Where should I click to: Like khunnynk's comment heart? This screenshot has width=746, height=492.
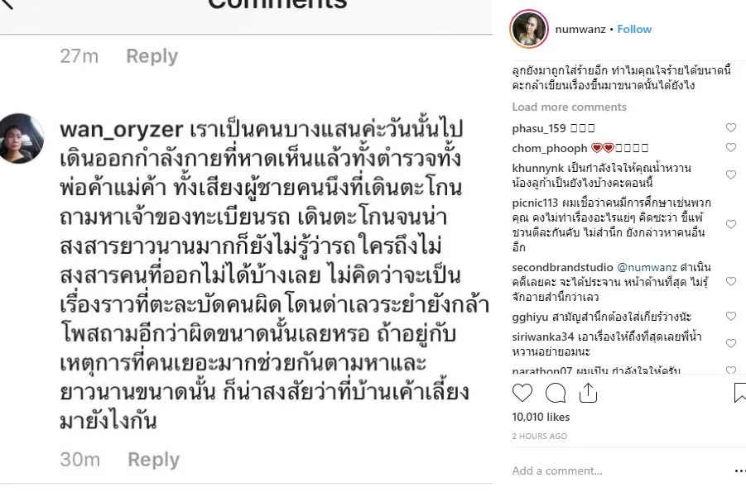pyautogui.click(x=731, y=175)
